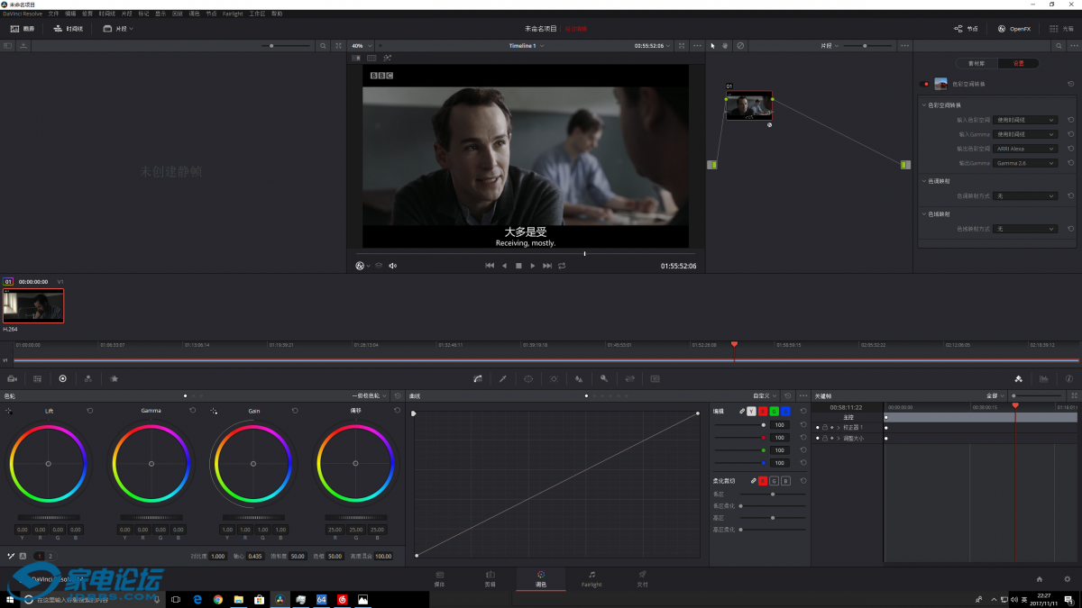Open the Gamma 2.6 output gamma dropdown

point(1025,163)
